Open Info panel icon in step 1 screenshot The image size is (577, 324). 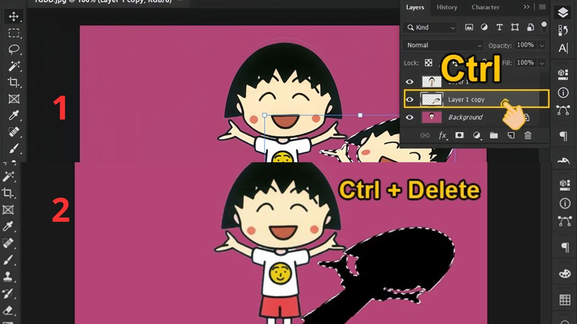(x=563, y=92)
